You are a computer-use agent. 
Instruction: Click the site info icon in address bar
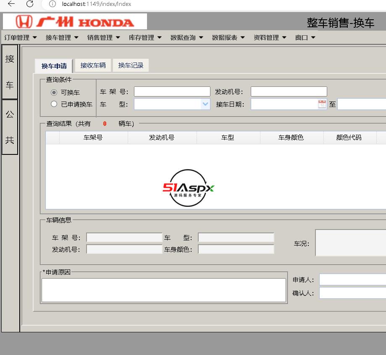tap(52, 4)
